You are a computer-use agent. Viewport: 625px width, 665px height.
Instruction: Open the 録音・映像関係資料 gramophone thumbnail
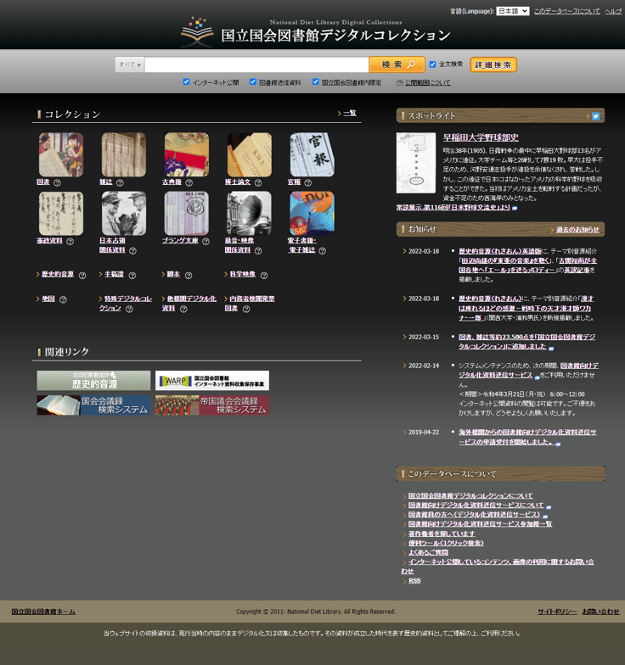[x=250, y=214]
